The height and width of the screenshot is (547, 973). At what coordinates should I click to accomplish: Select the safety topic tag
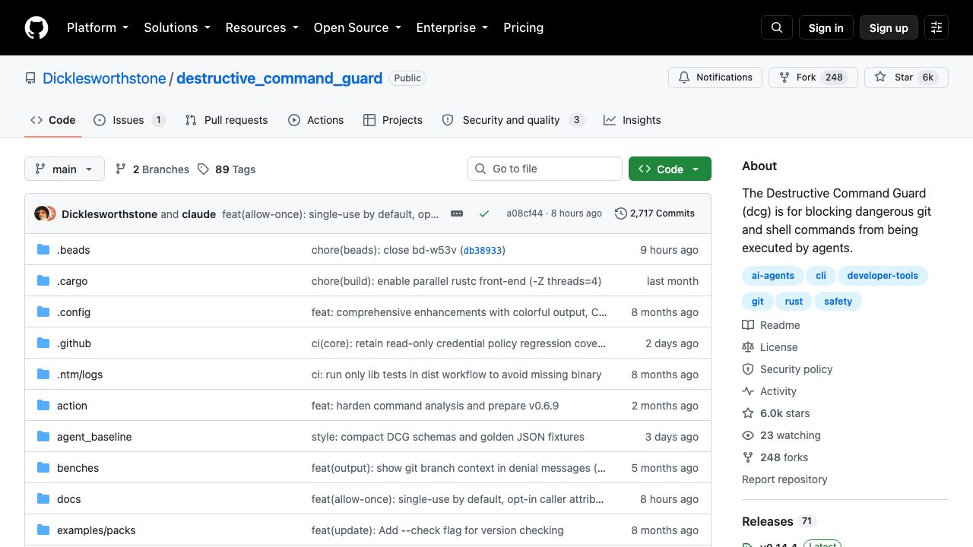[838, 302]
